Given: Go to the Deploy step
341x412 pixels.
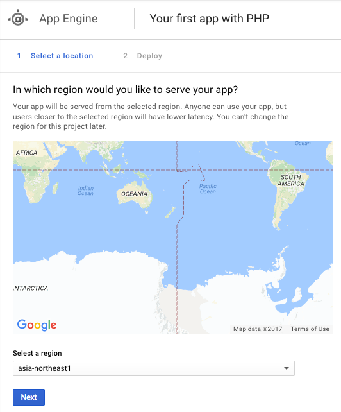Looking at the screenshot, I should (x=149, y=56).
